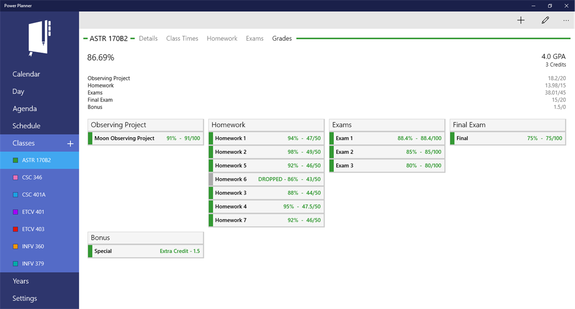This screenshot has height=309, width=575.
Task: Switch to the Details tab
Action: (148, 38)
